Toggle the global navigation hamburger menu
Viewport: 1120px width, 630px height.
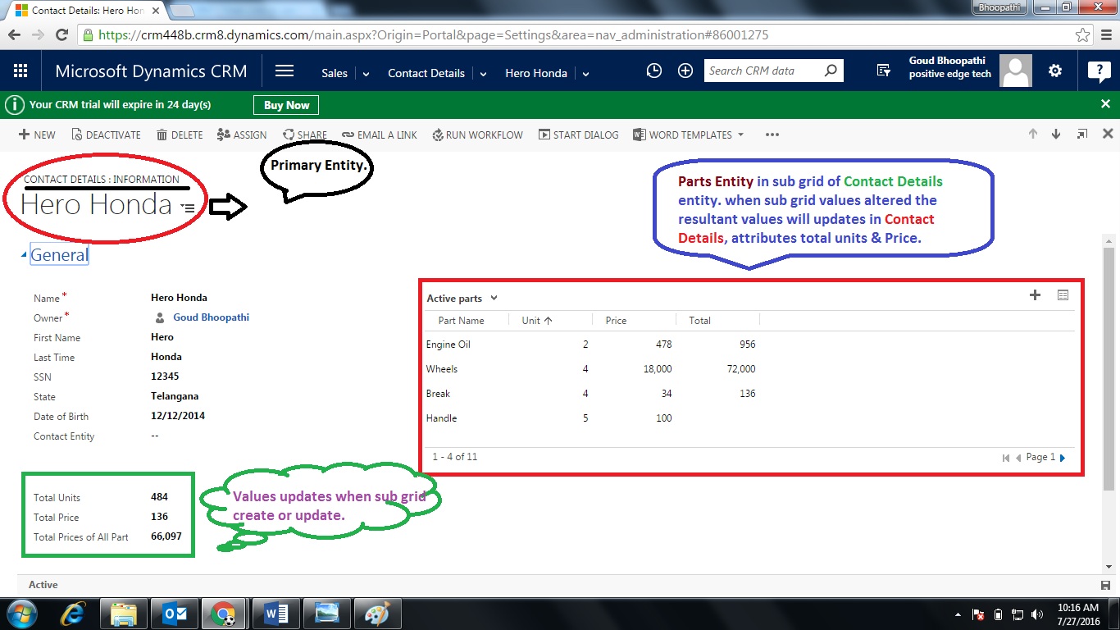coord(285,71)
